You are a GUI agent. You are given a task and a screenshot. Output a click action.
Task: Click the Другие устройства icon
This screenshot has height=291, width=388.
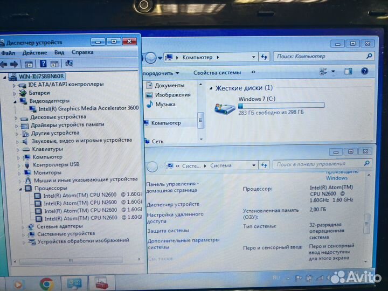pos(25,134)
